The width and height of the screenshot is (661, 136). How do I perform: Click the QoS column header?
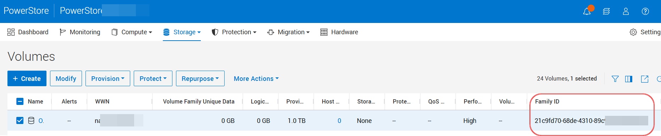point(436,101)
